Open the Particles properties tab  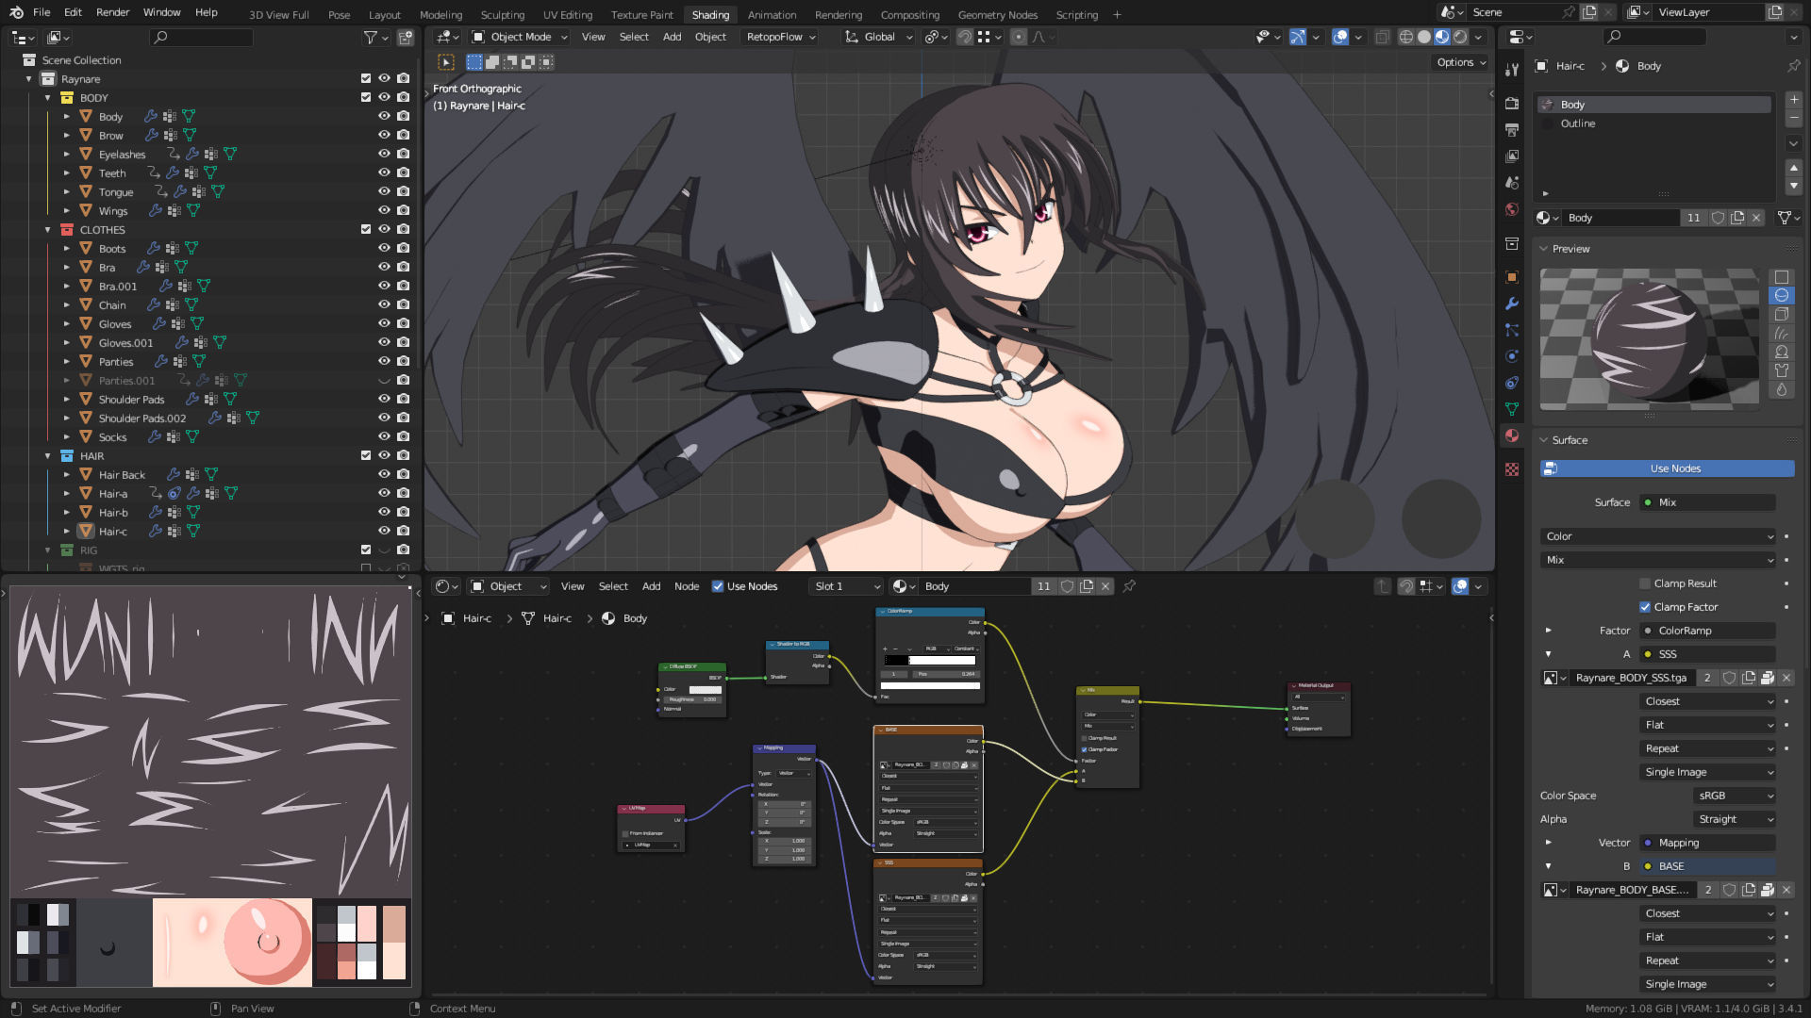1512,330
